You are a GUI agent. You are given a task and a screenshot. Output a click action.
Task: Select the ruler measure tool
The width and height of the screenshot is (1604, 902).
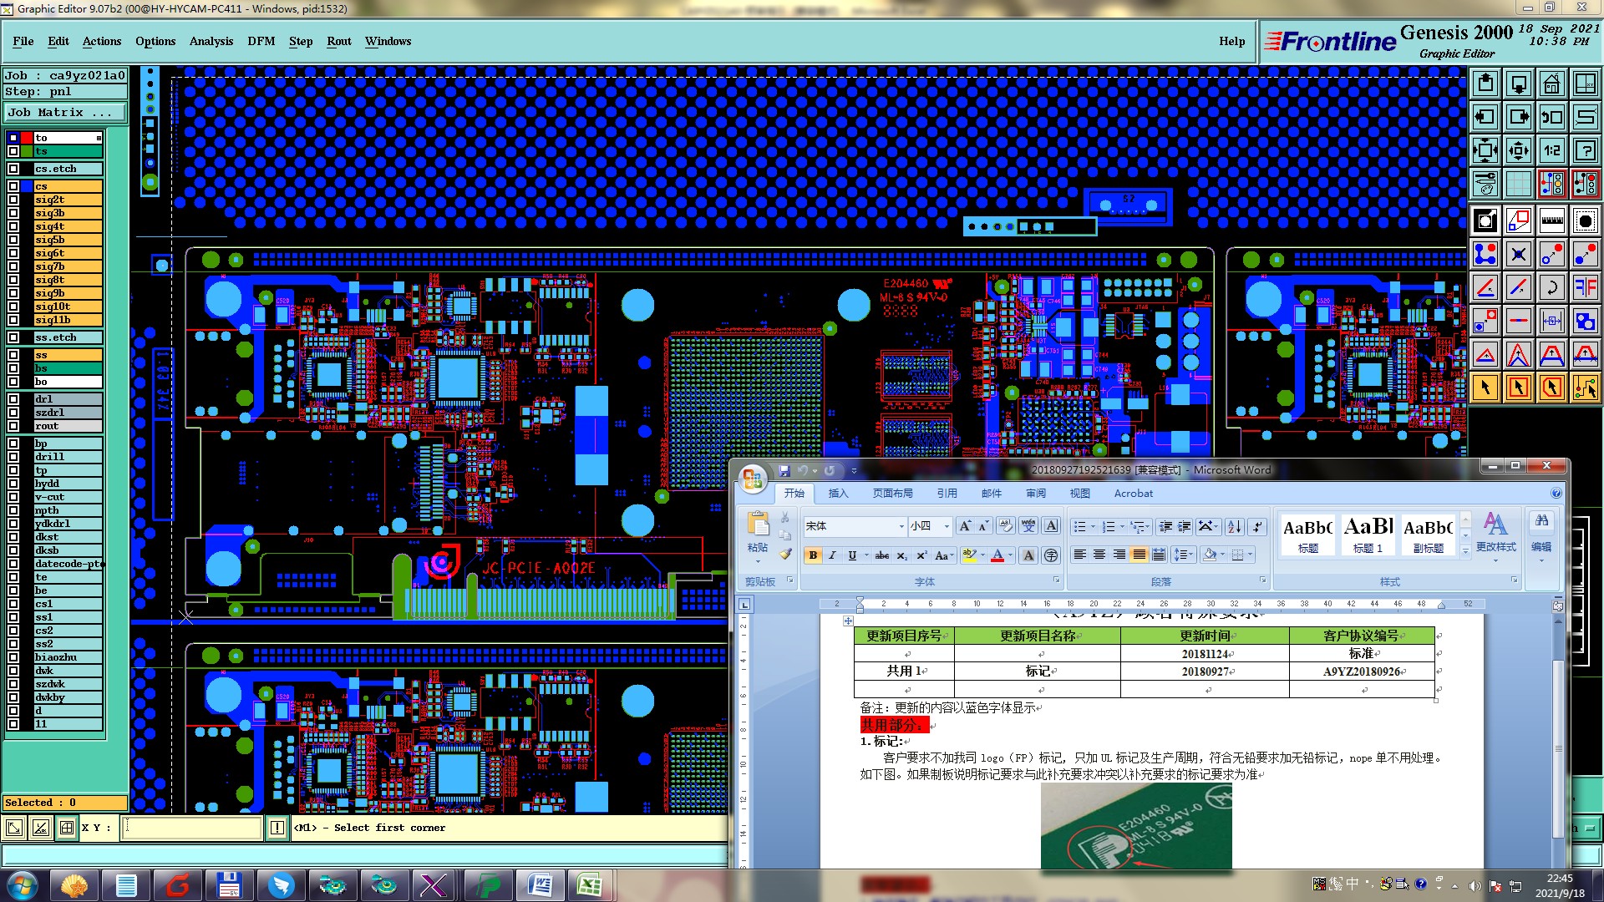point(1552,220)
